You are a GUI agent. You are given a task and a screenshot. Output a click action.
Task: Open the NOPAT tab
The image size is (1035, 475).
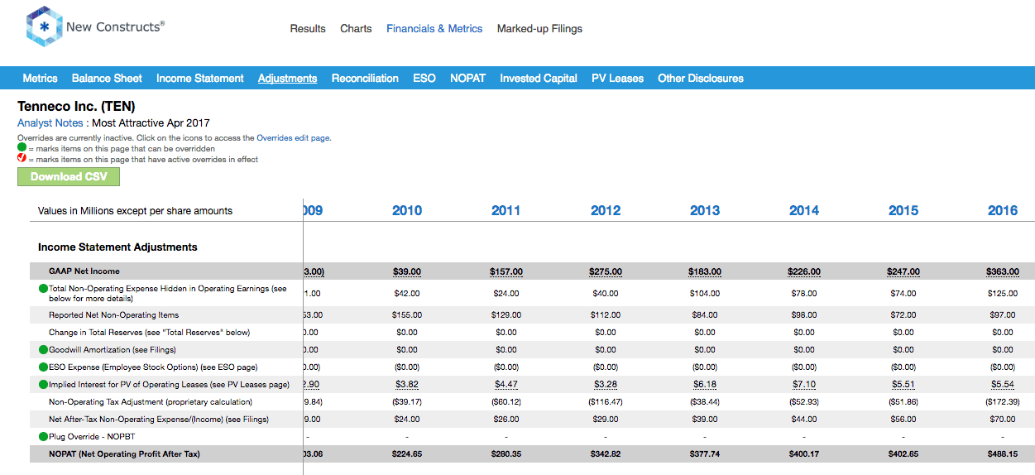tap(467, 79)
